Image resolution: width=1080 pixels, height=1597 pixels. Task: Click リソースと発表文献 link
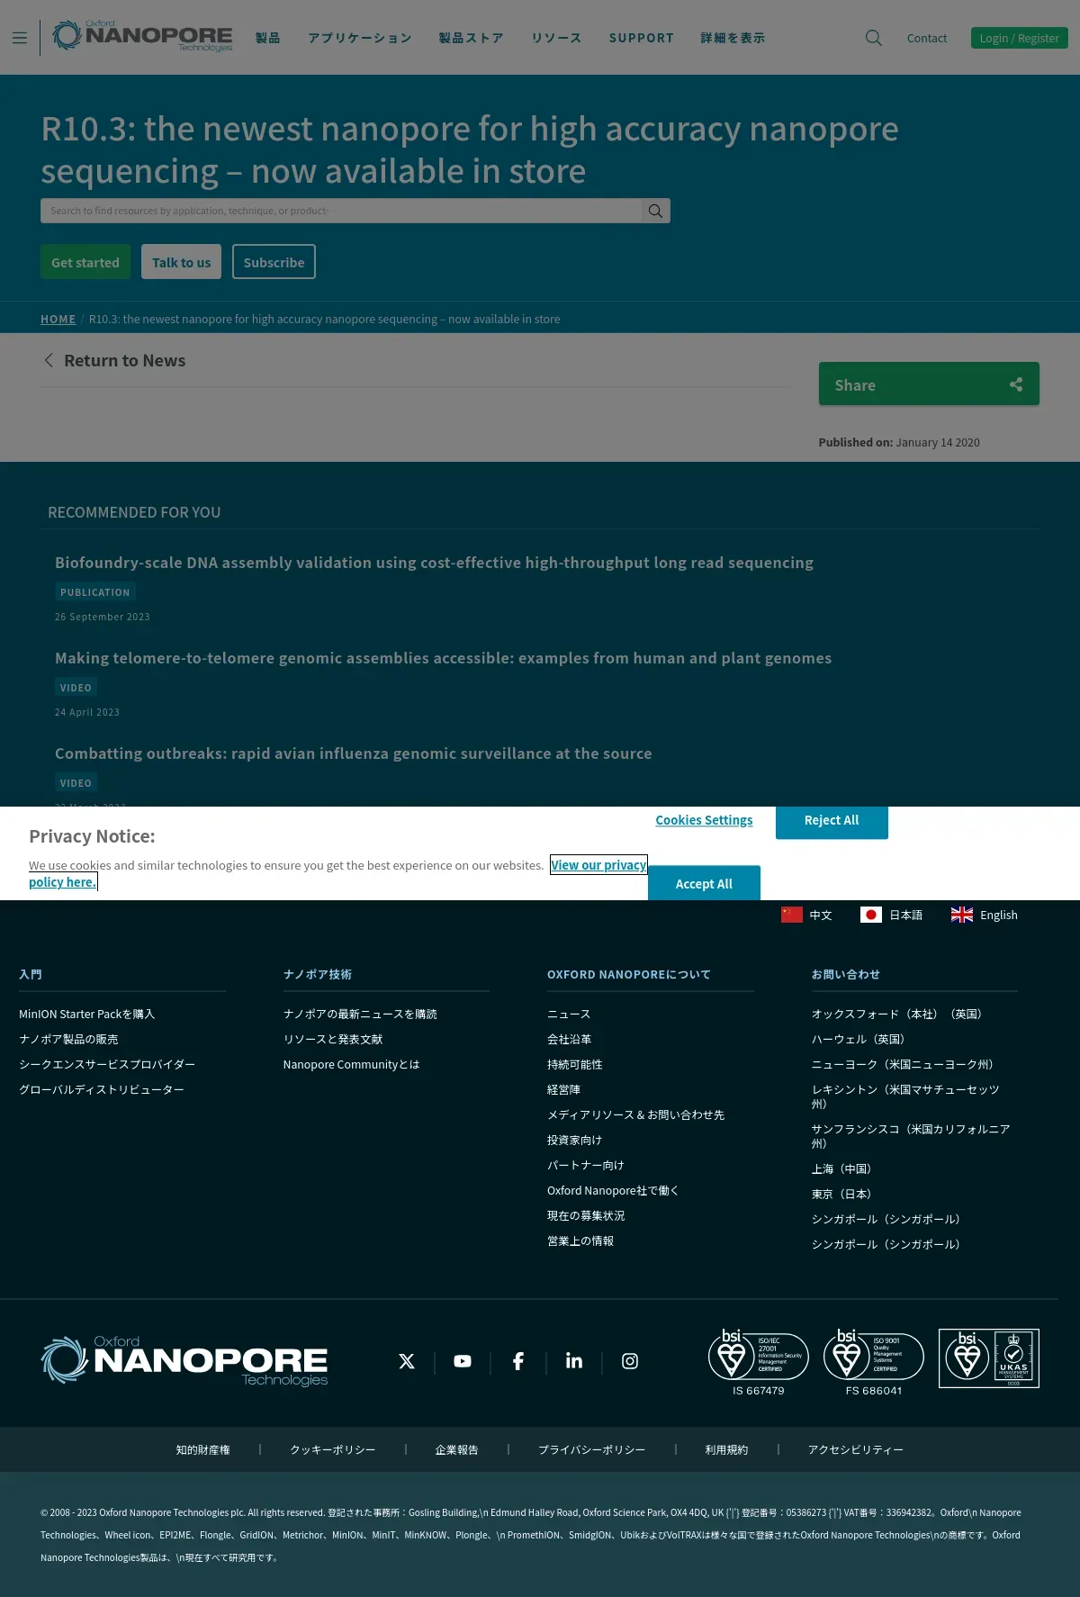click(x=333, y=1039)
